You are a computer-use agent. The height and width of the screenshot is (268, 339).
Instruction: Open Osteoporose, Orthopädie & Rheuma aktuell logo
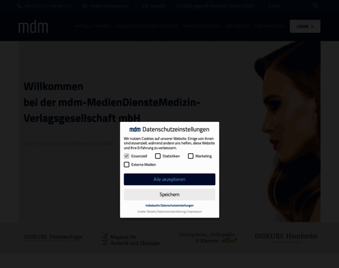click(208, 238)
